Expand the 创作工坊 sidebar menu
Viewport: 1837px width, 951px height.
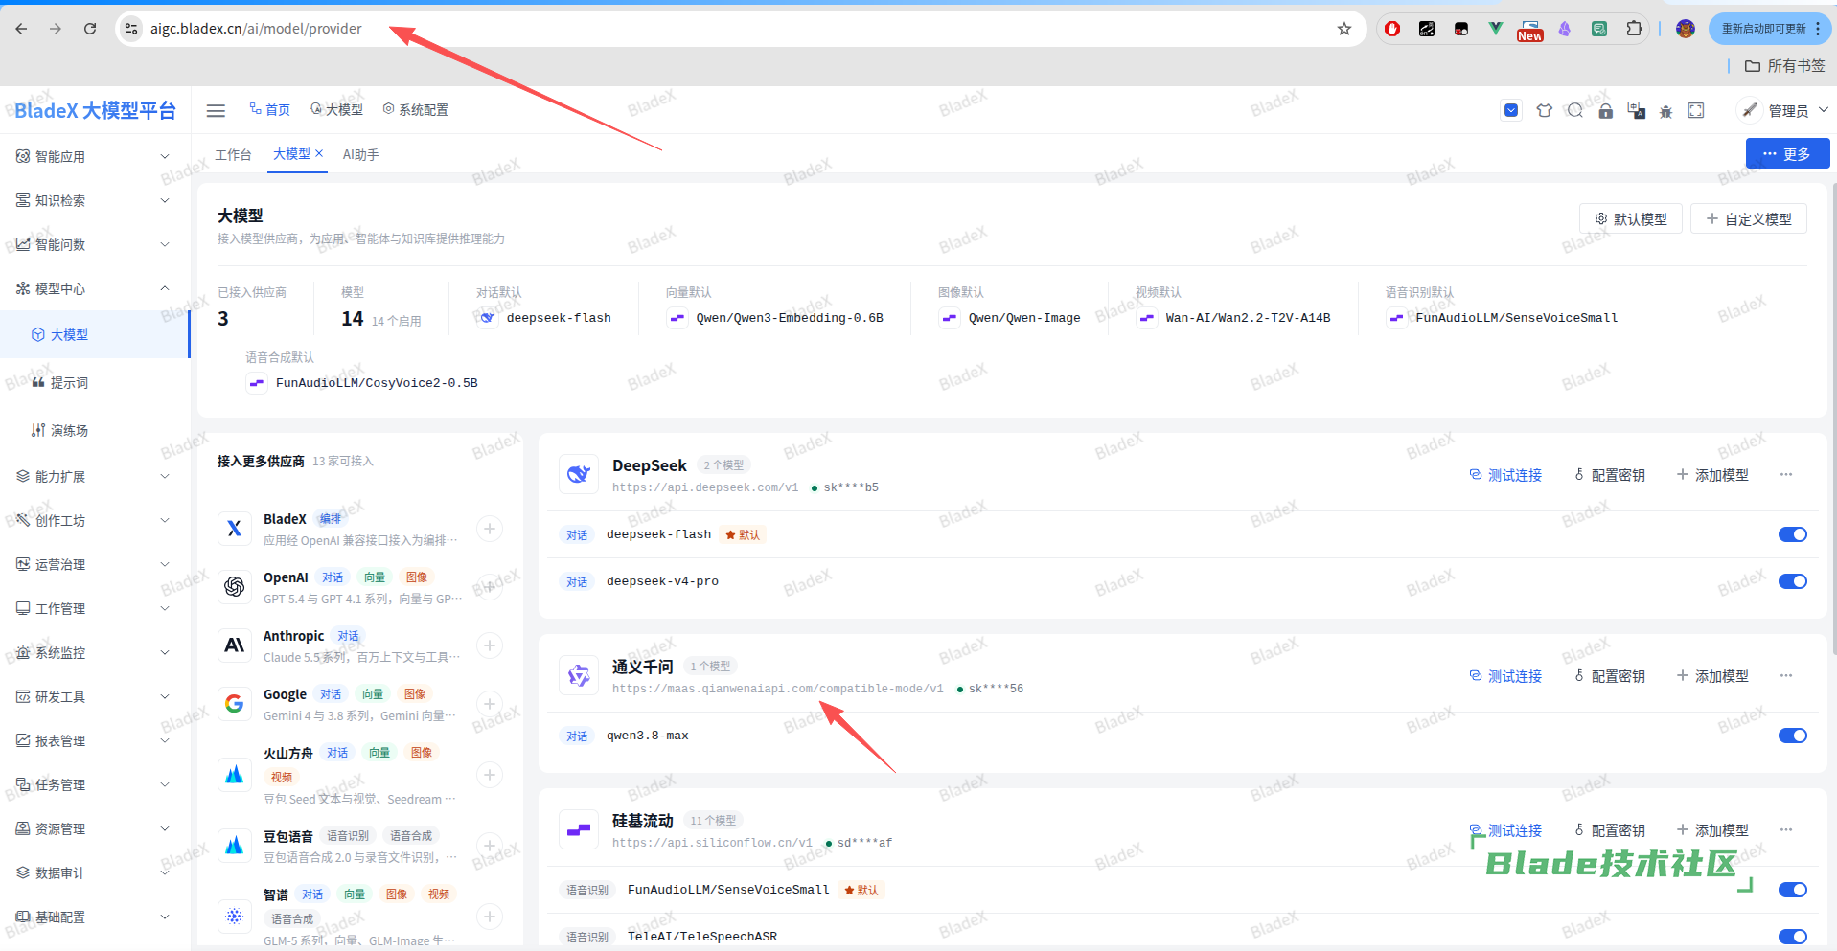point(95,520)
